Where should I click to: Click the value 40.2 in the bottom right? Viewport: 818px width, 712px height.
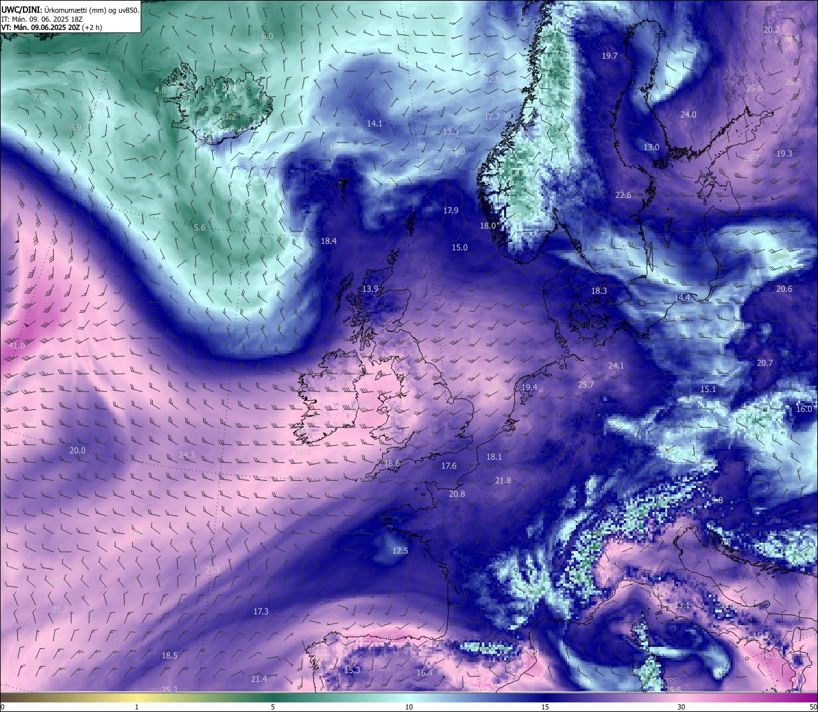[771, 655]
